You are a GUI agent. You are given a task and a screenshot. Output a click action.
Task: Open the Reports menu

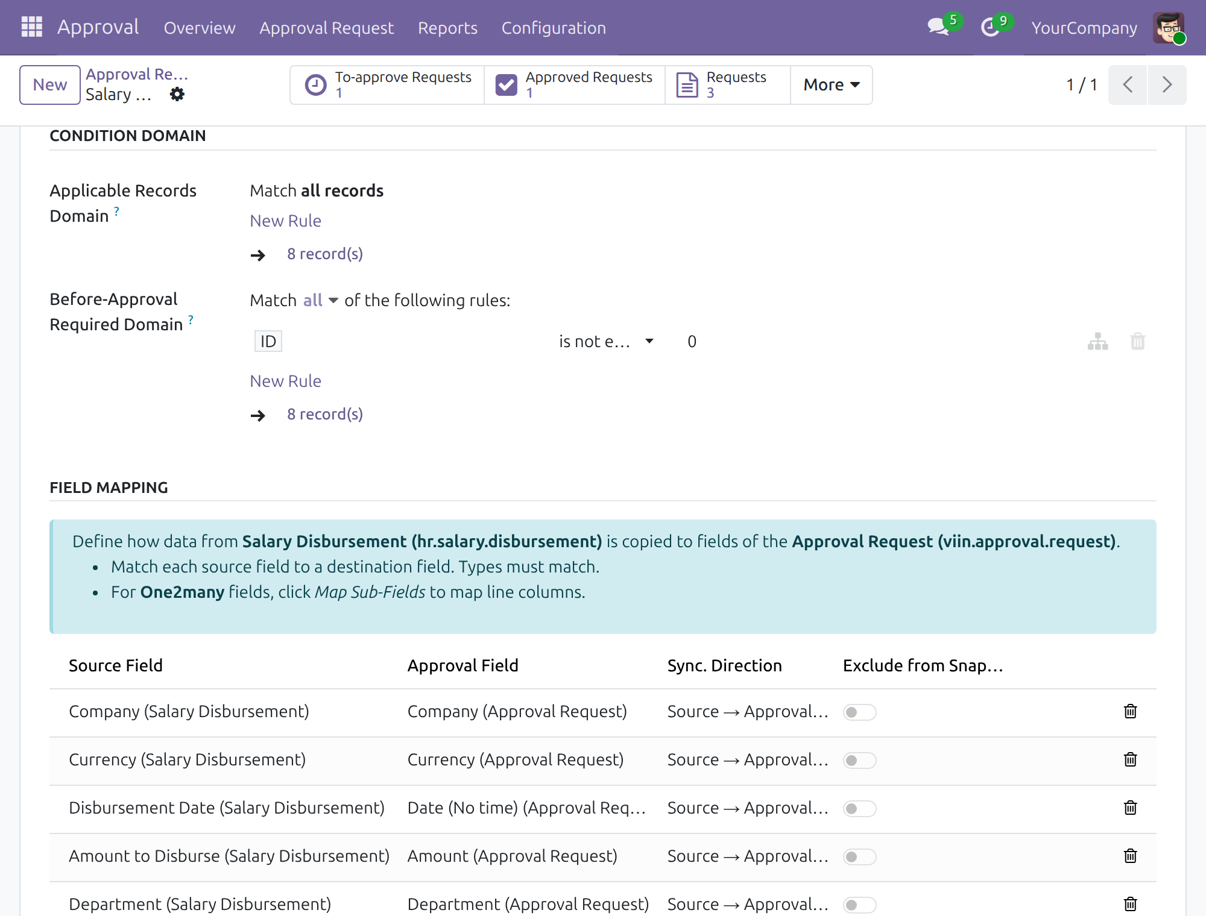[447, 28]
